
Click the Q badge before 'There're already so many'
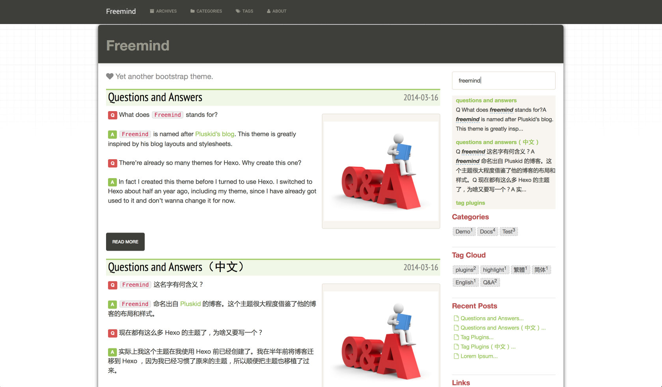(112, 163)
